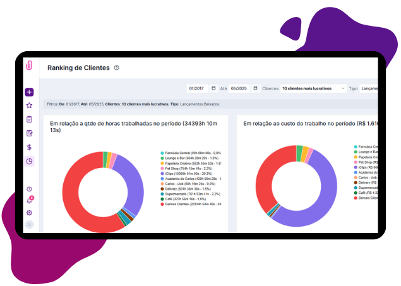401x286 pixels.
Task: Click the clock icon in sidebar
Action: pos(29,189)
